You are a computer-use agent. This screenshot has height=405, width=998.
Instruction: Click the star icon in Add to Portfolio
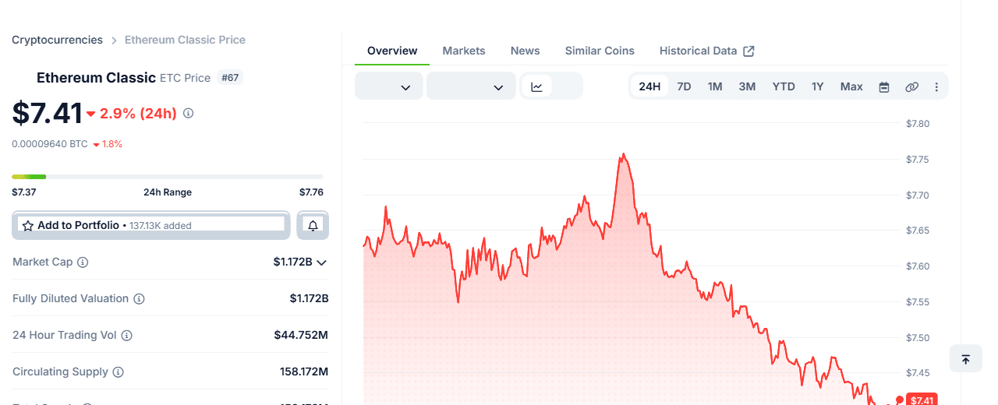click(x=28, y=226)
